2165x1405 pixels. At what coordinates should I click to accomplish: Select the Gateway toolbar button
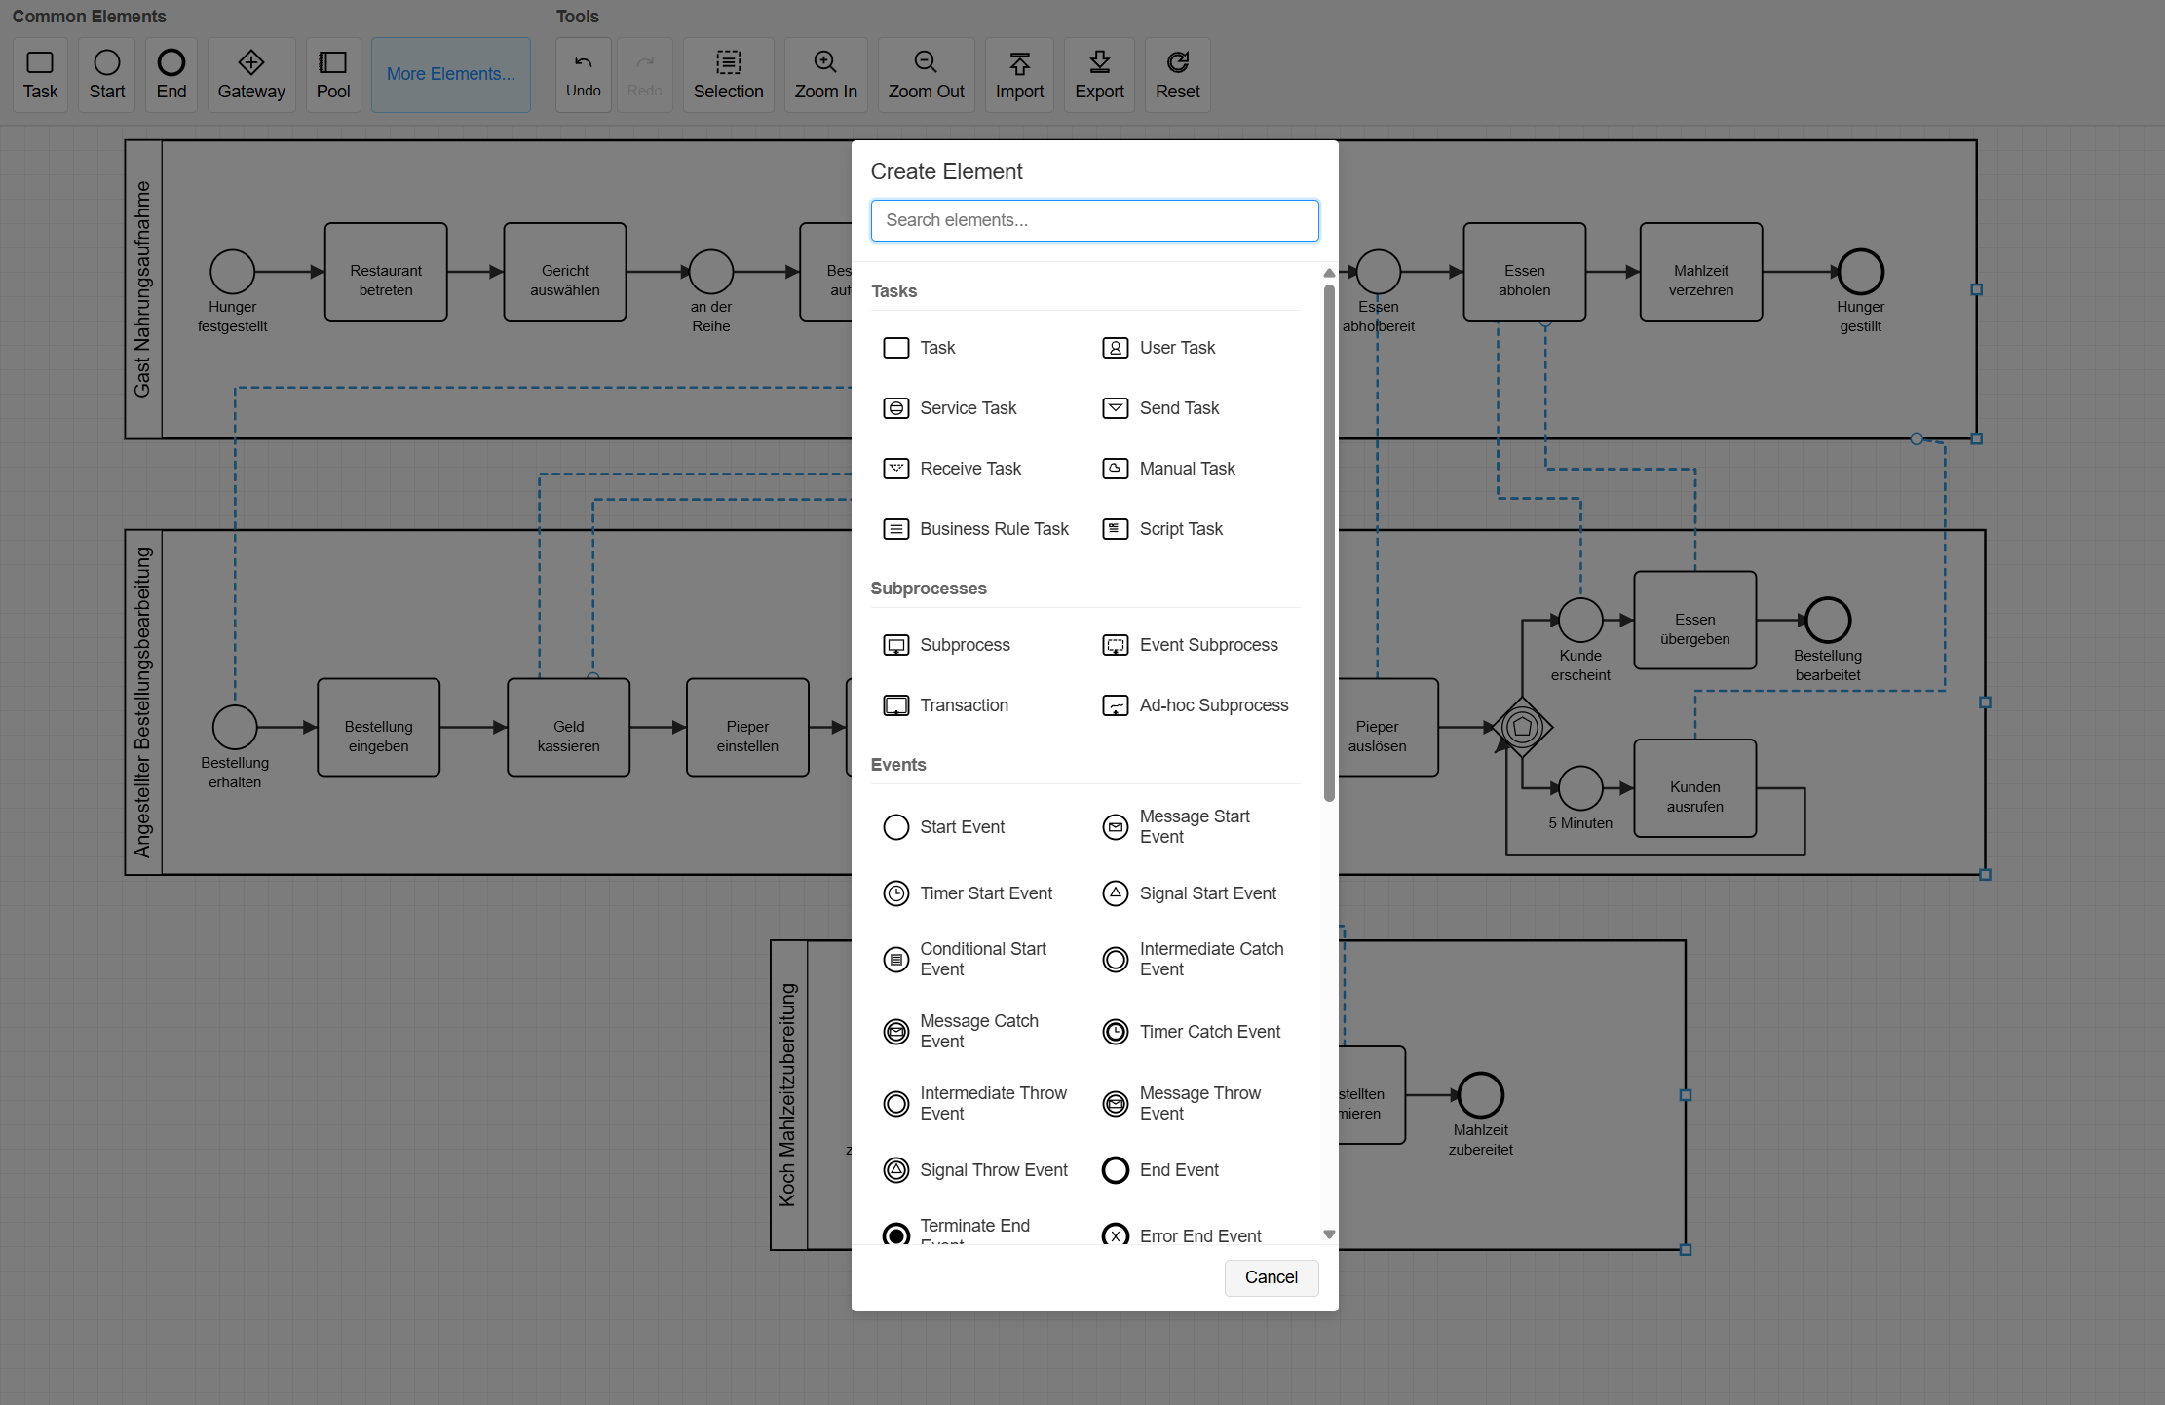(x=251, y=75)
